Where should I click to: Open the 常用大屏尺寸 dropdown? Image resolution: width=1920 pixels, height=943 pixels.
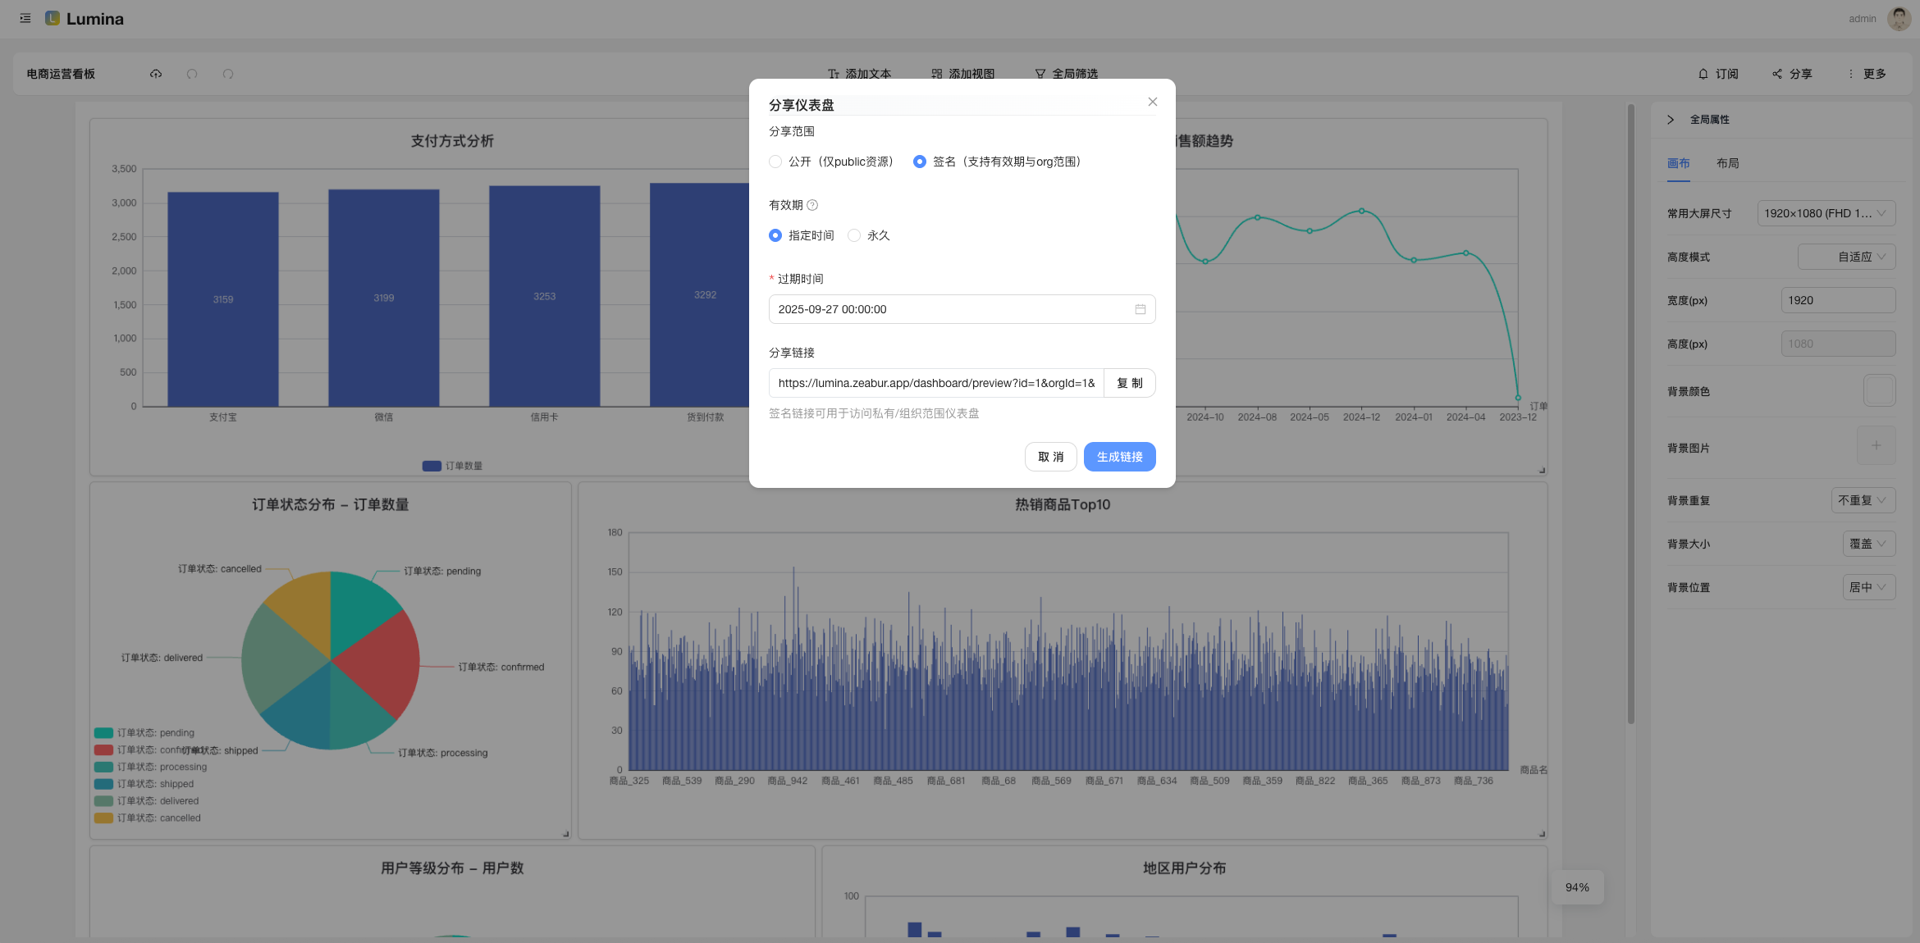tap(1826, 213)
